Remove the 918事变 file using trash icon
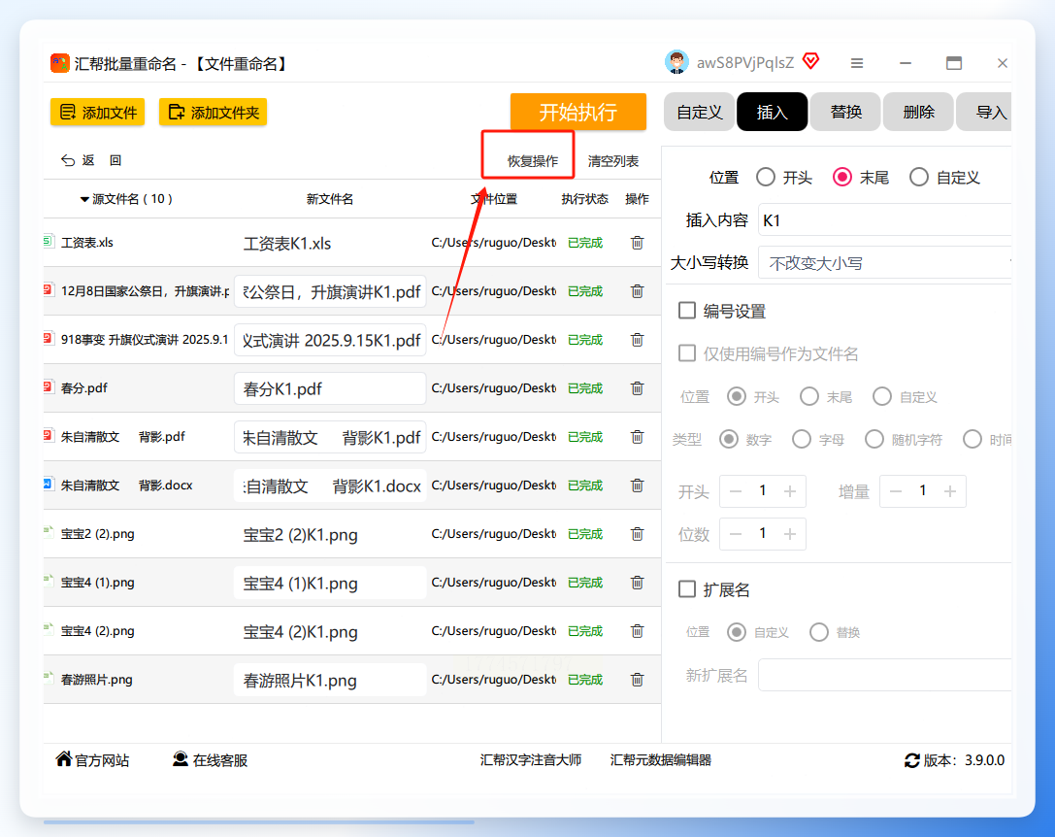Image resolution: width=1055 pixels, height=837 pixels. pos(637,340)
